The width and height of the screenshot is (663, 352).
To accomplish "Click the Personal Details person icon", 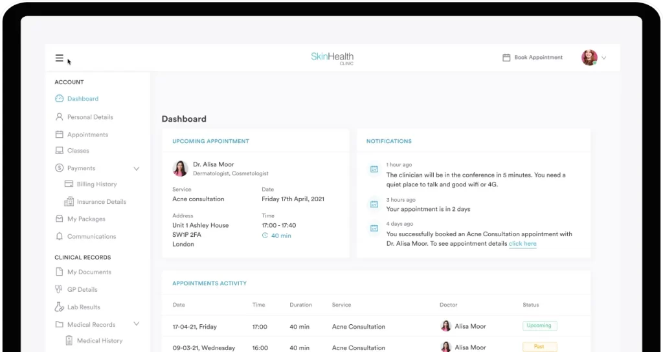I will 60,117.
